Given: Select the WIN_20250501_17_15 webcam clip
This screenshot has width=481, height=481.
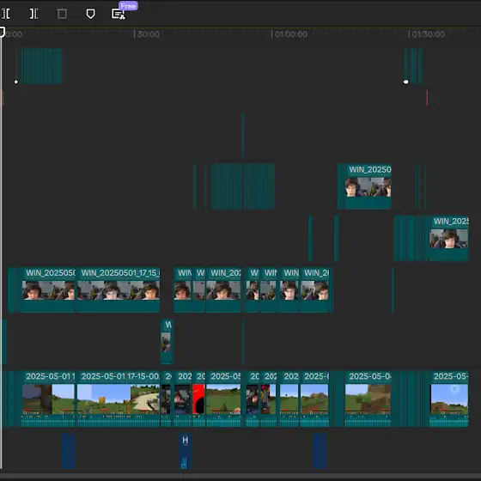Looking at the screenshot, I should coord(119,290).
